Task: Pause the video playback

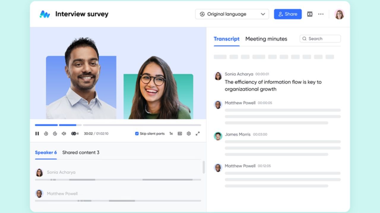Action: tap(37, 133)
